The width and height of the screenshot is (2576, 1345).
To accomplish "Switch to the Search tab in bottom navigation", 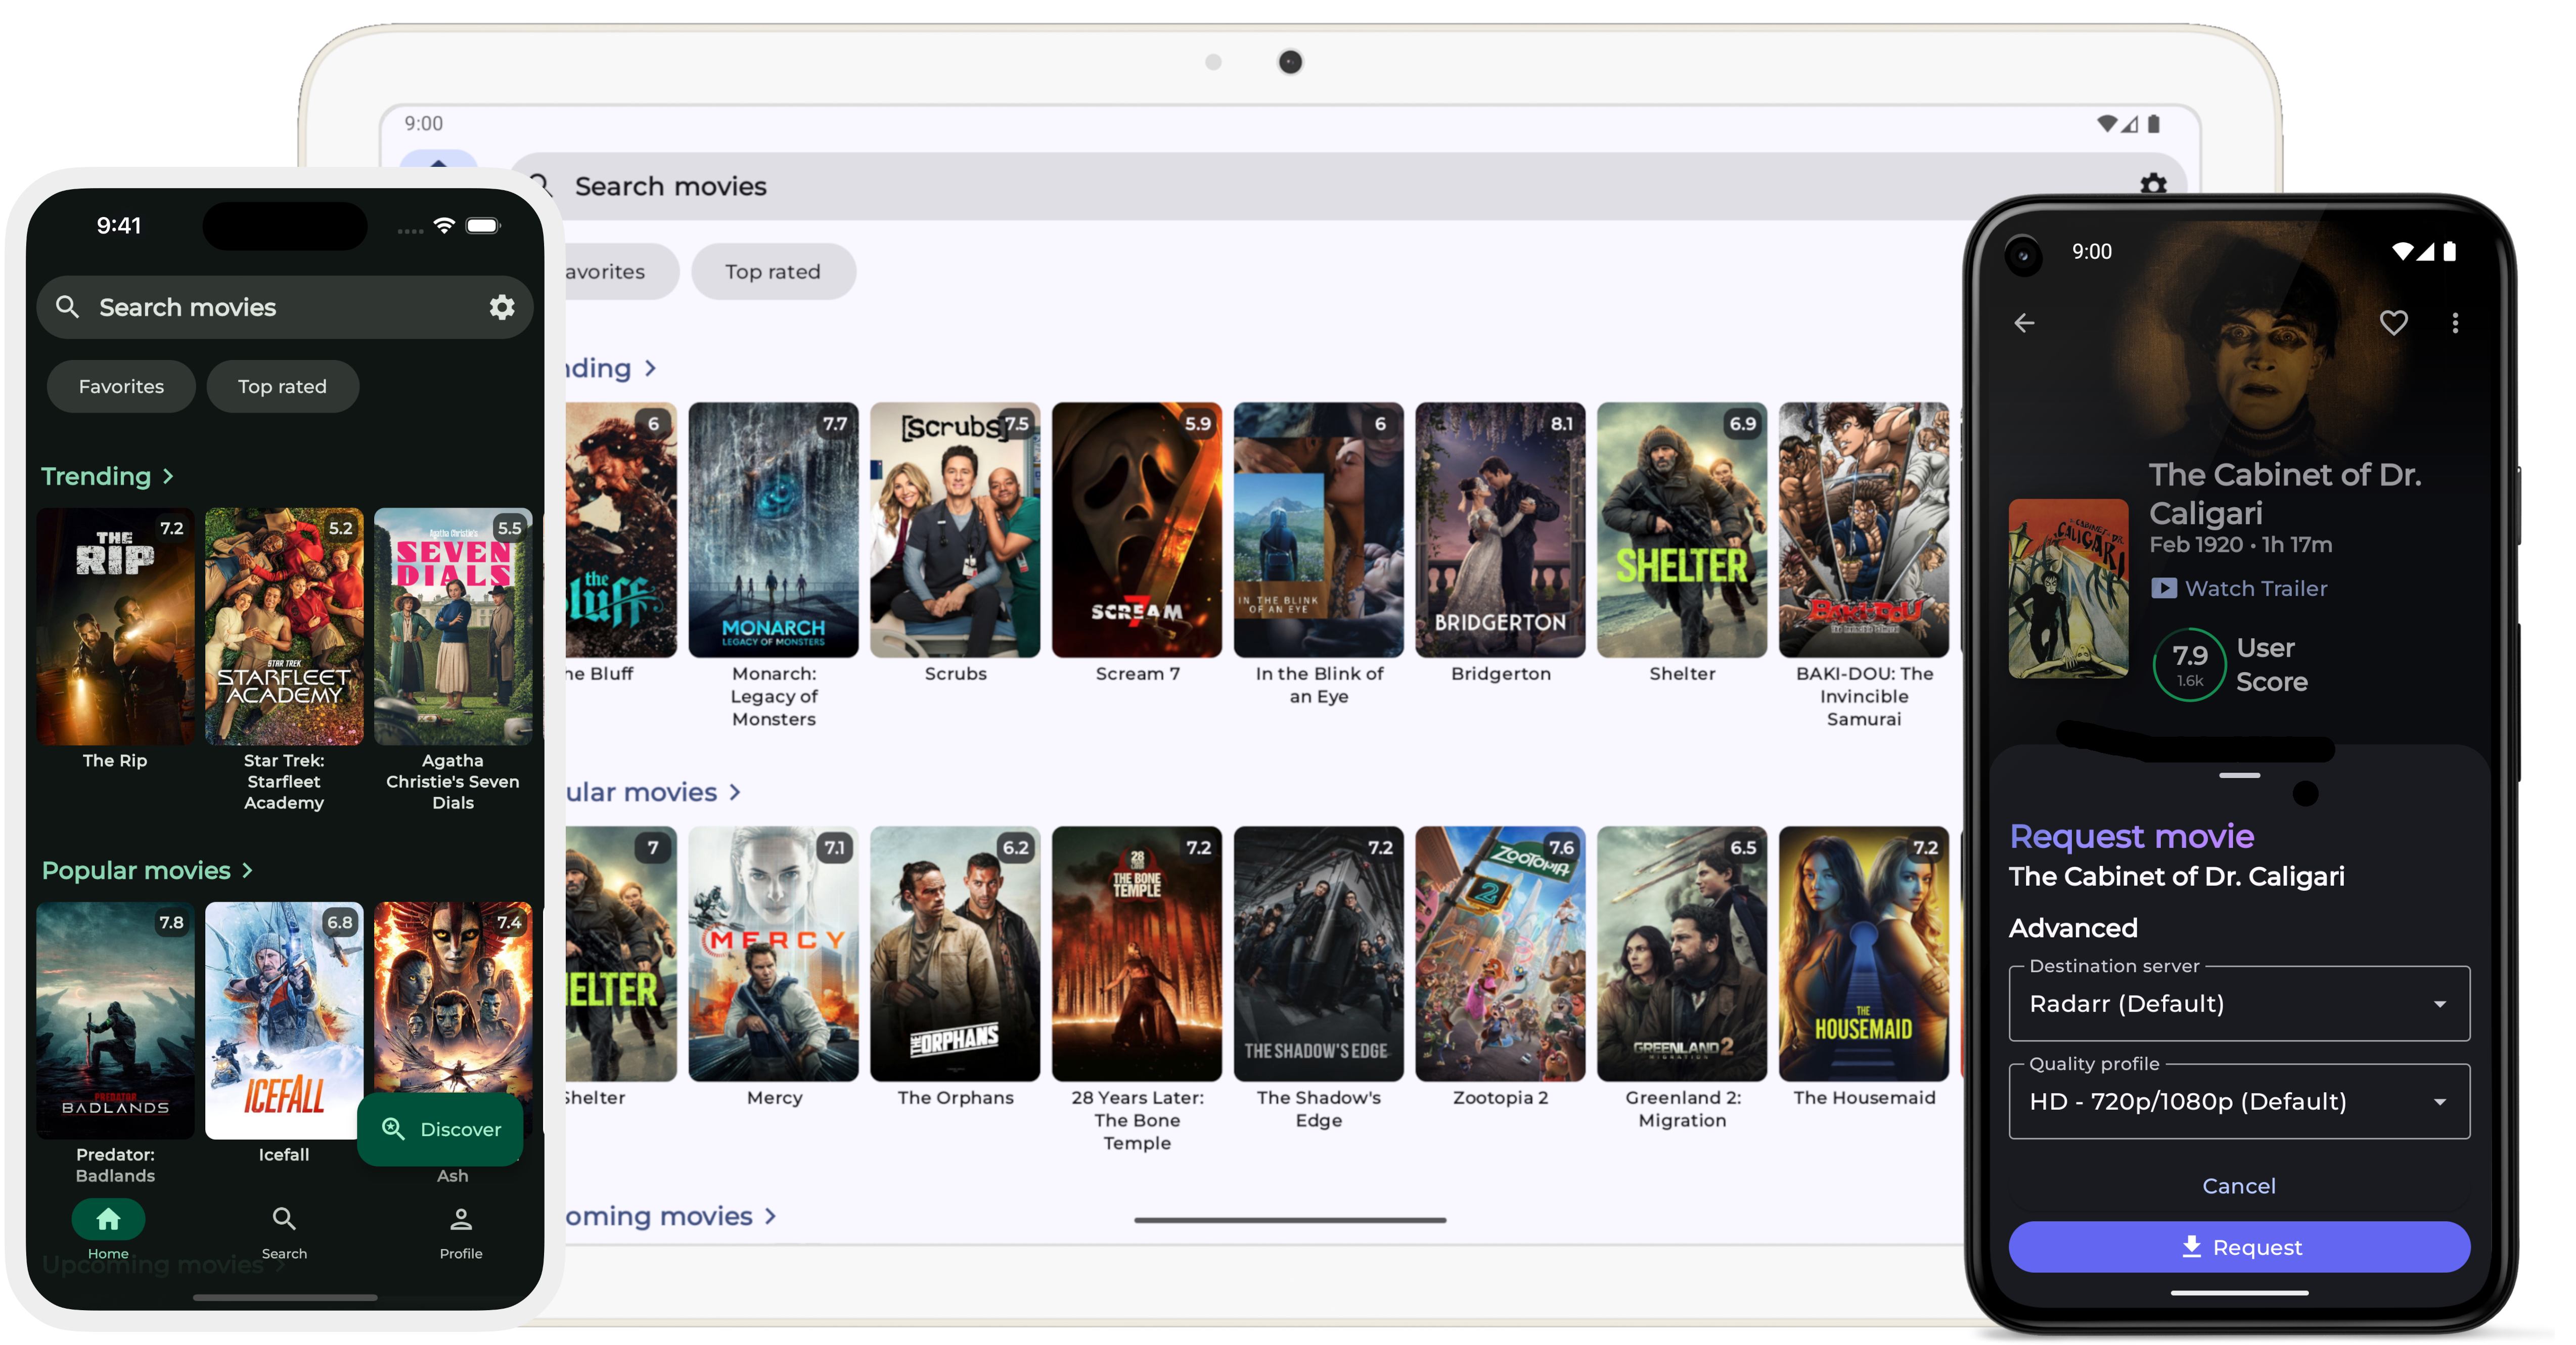I will click(284, 1220).
